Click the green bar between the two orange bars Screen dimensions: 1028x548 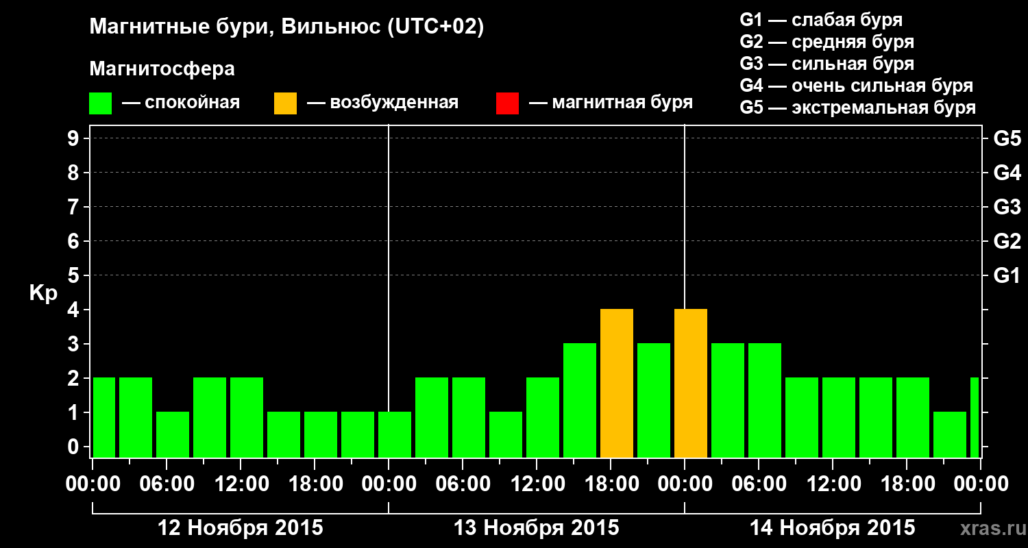click(x=654, y=401)
